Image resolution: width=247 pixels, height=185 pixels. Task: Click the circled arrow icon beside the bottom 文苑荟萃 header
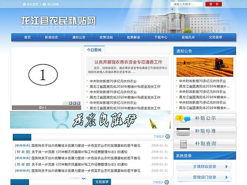pos(167,182)
